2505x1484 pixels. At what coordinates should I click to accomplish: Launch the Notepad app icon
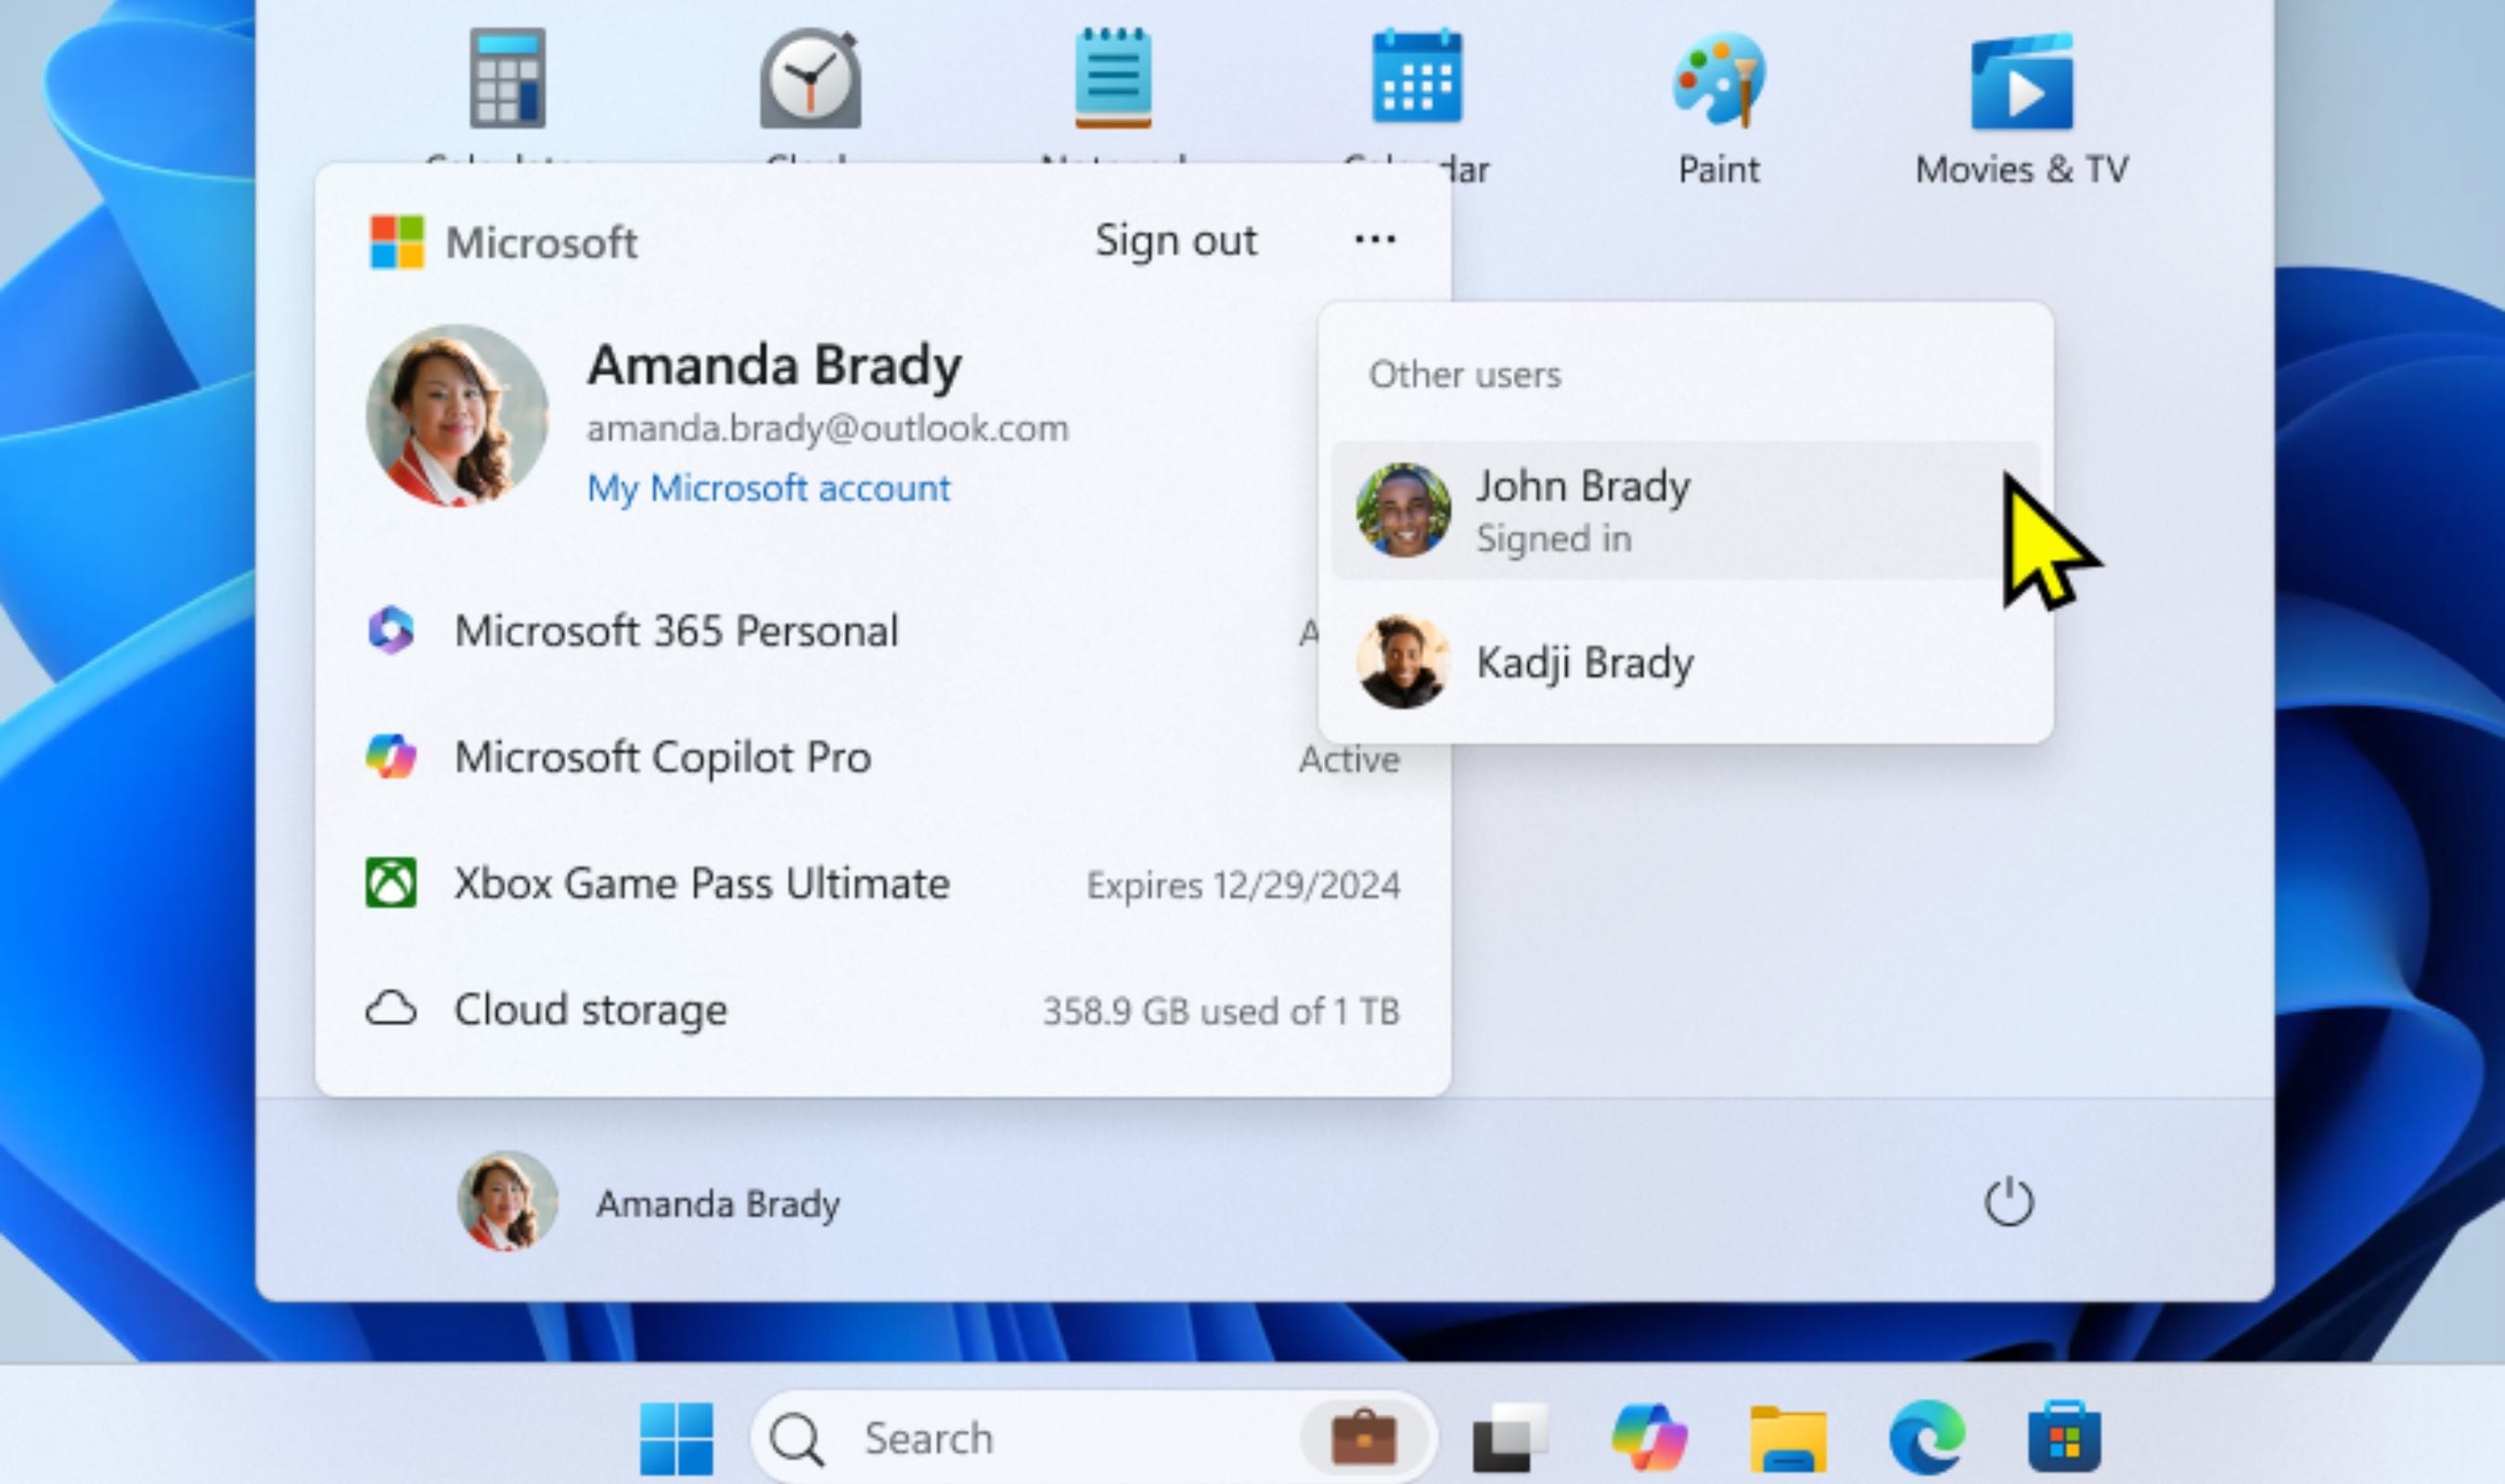point(1113,80)
